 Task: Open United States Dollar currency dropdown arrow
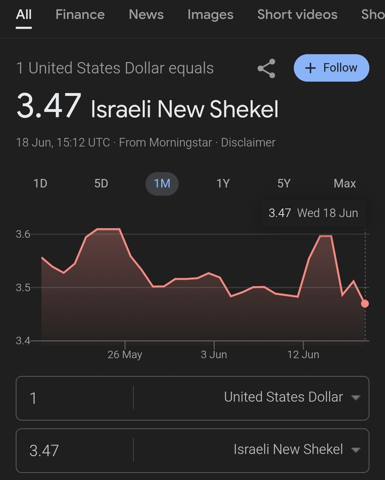(355, 397)
